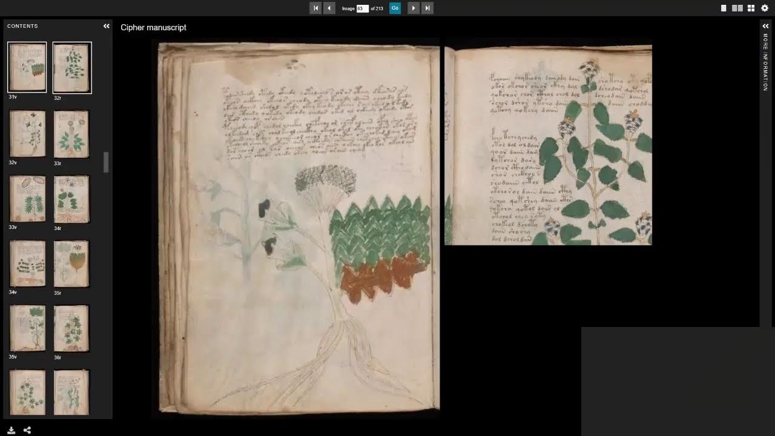Click the Cipher manuscript title
This screenshot has width=775, height=436.
[153, 27]
